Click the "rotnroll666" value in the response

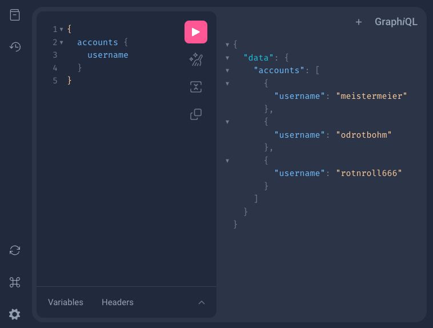click(x=369, y=173)
